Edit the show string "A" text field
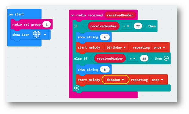Image resolution: width=189 pixels, height=114 pixels. tap(105, 37)
